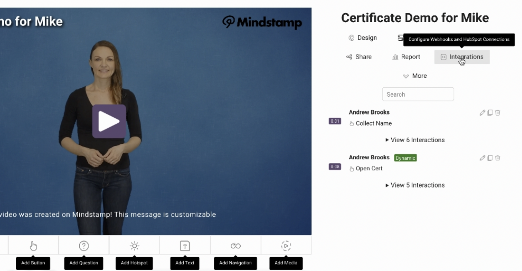
Task: Duplicate the Collect Name interaction
Action: coord(490,113)
